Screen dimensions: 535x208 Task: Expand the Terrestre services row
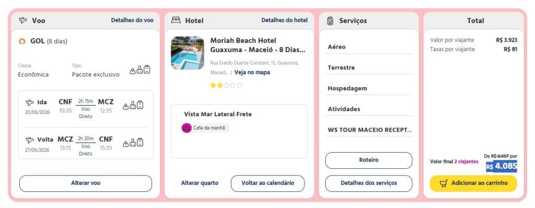point(369,67)
